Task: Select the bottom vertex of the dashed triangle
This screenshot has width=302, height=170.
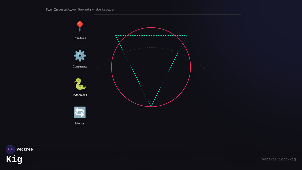Action: [151, 107]
